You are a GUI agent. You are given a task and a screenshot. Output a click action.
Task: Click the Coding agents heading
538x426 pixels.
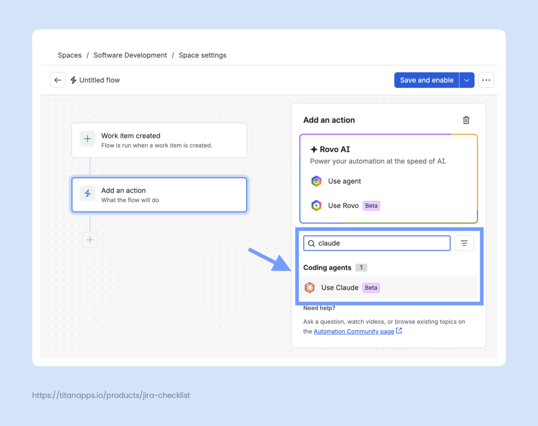pyautogui.click(x=327, y=268)
